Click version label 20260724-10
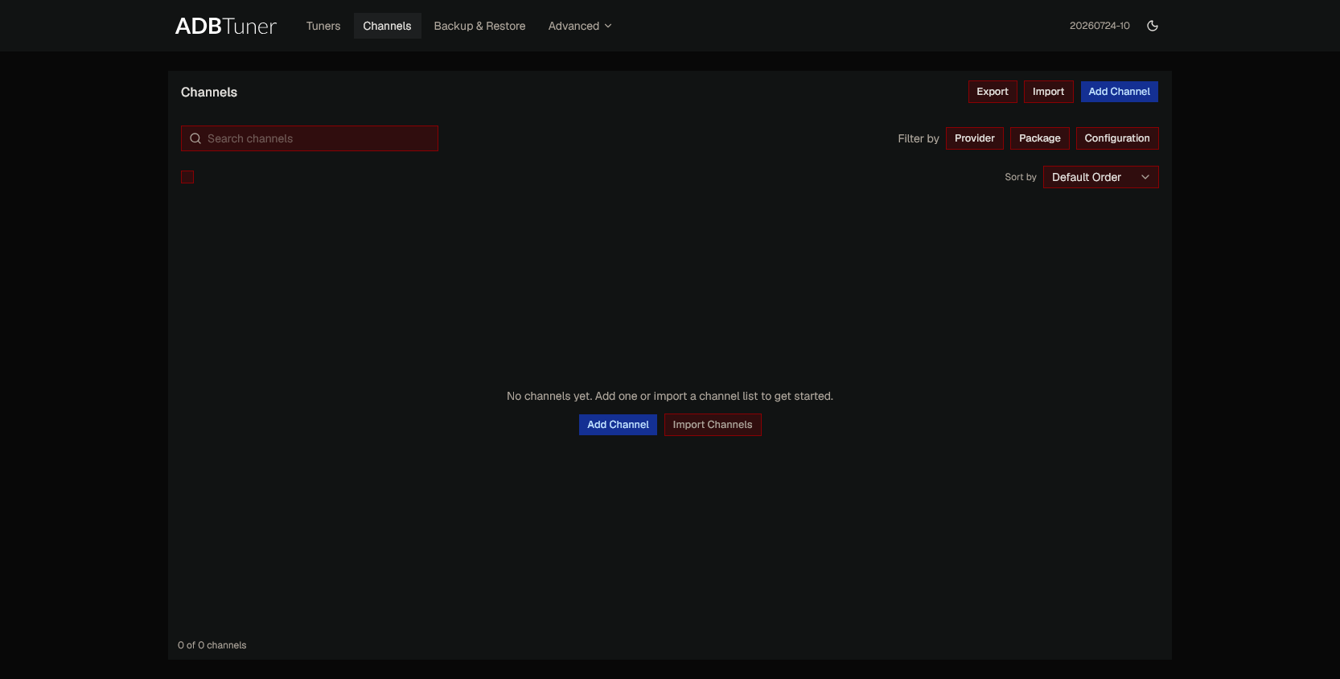The height and width of the screenshot is (679, 1340). (x=1100, y=26)
